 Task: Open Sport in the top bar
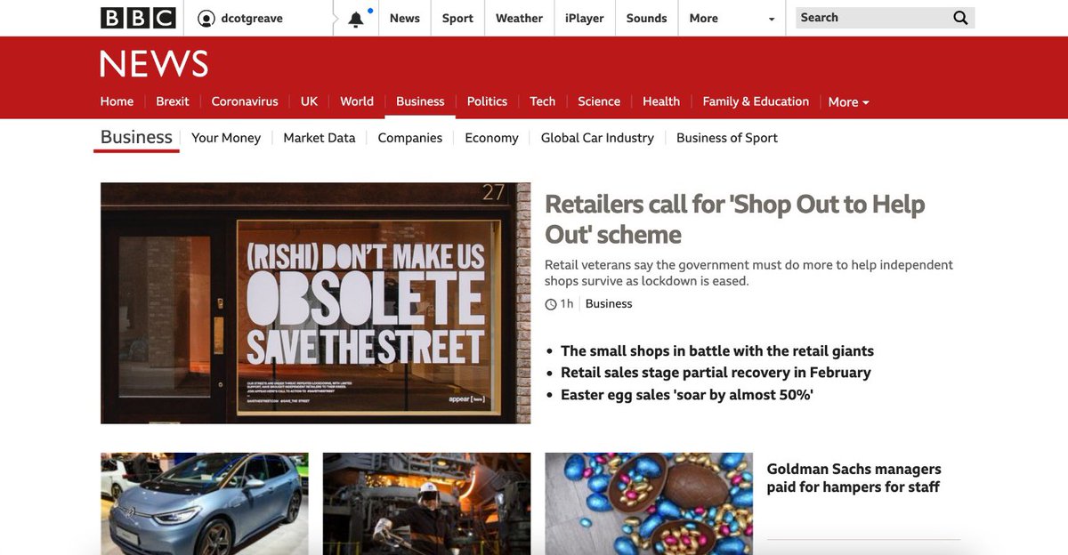pos(457,18)
